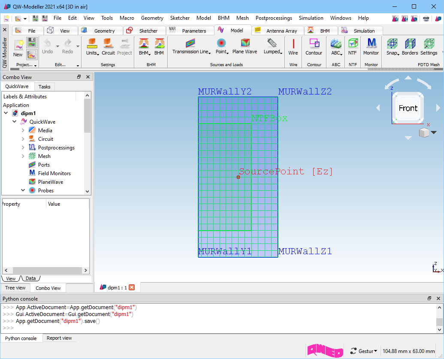444x359 pixels.
Task: Click the Project group expand arrow
Action: click(36, 65)
